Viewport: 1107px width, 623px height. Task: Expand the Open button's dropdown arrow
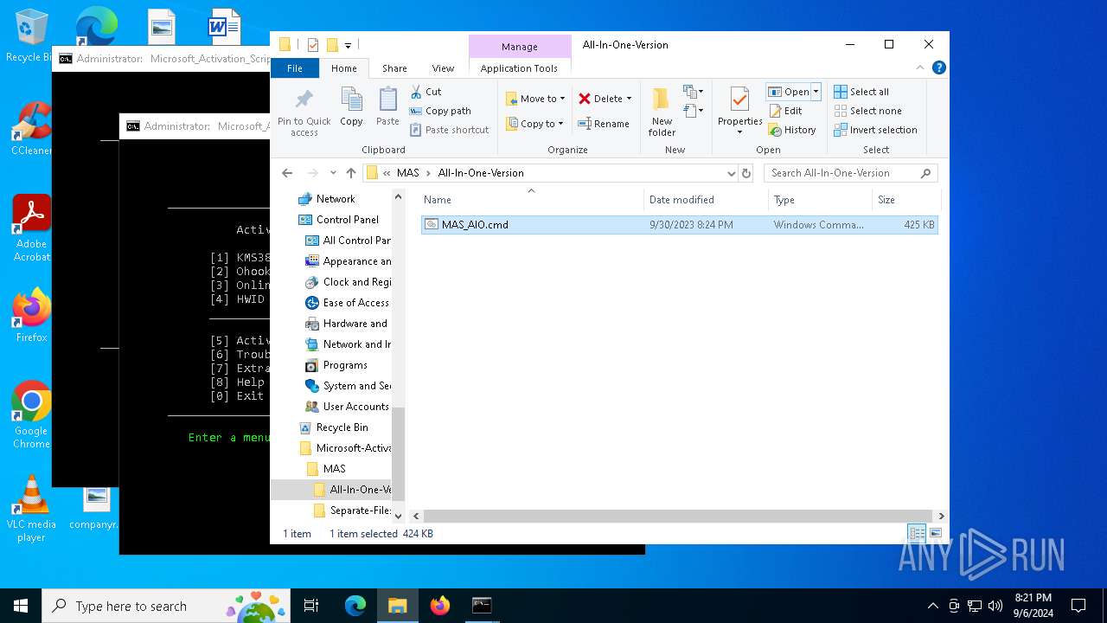pos(816,92)
